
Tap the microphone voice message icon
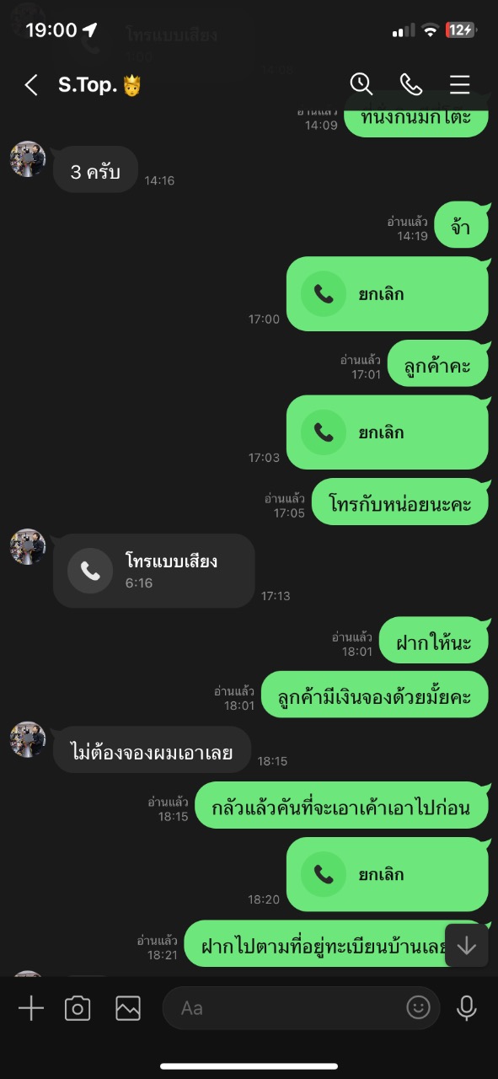pyautogui.click(x=466, y=1008)
